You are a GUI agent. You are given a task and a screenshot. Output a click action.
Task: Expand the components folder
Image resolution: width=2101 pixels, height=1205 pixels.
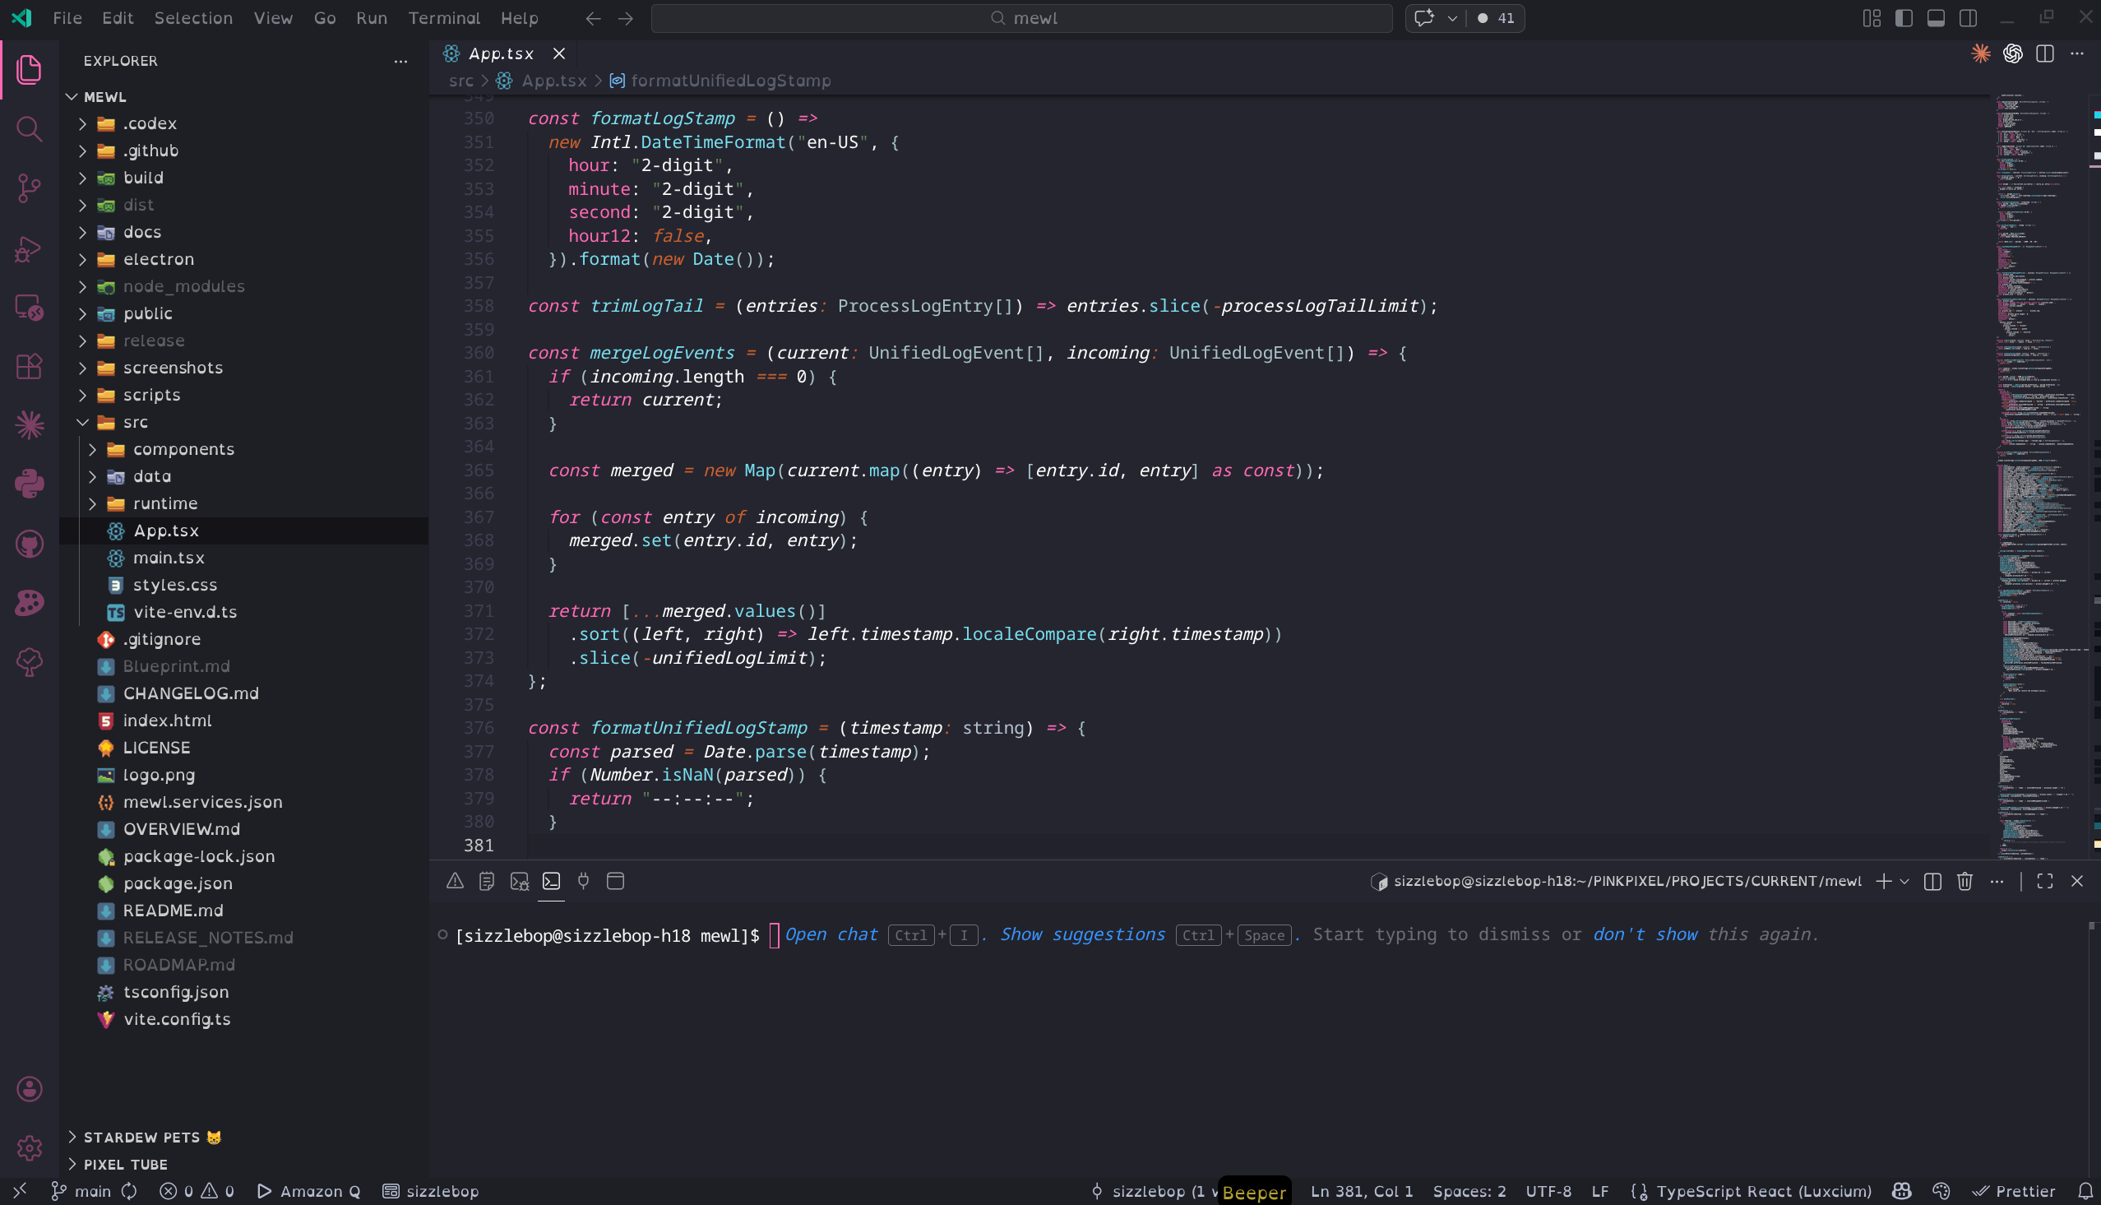[x=183, y=449]
